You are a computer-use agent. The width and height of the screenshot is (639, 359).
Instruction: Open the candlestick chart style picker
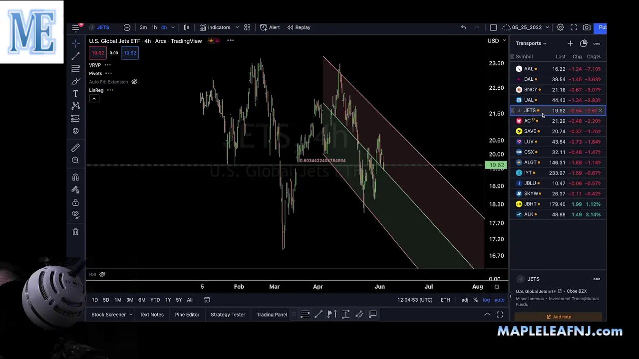click(x=186, y=27)
